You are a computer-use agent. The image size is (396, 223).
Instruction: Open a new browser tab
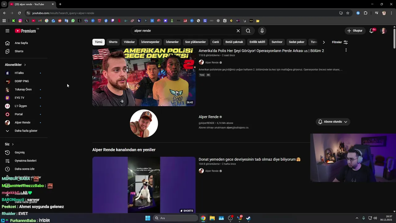(x=60, y=4)
